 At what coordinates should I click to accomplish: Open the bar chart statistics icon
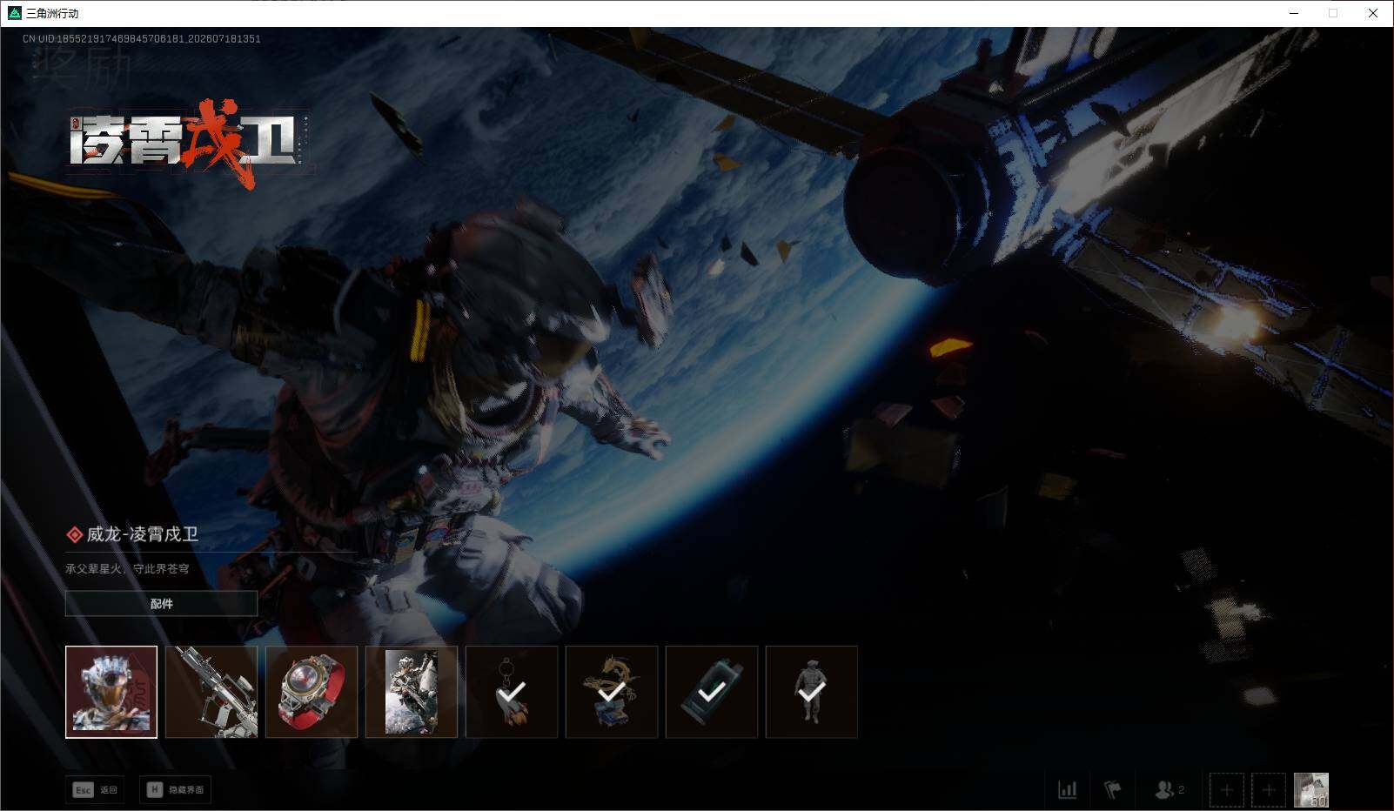1067,789
